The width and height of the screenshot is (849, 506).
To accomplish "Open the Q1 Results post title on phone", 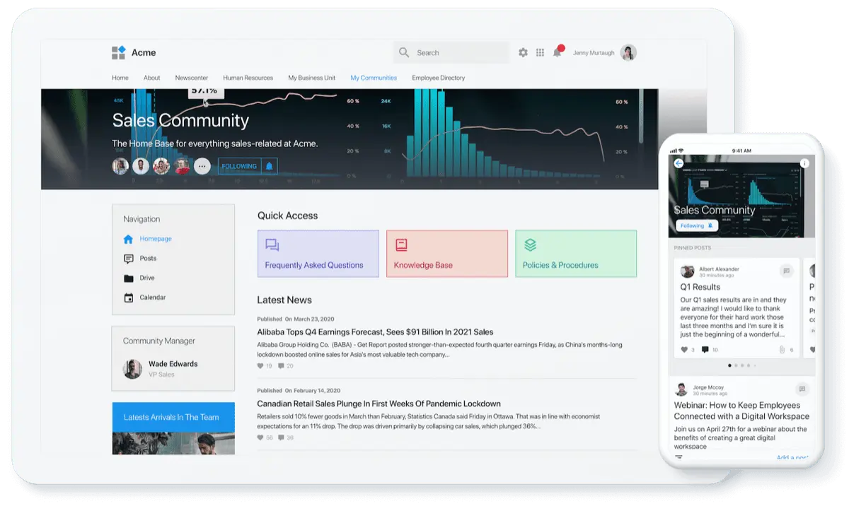I will pyautogui.click(x=700, y=287).
